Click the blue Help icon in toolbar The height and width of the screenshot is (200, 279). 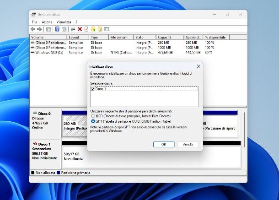click(x=58, y=29)
